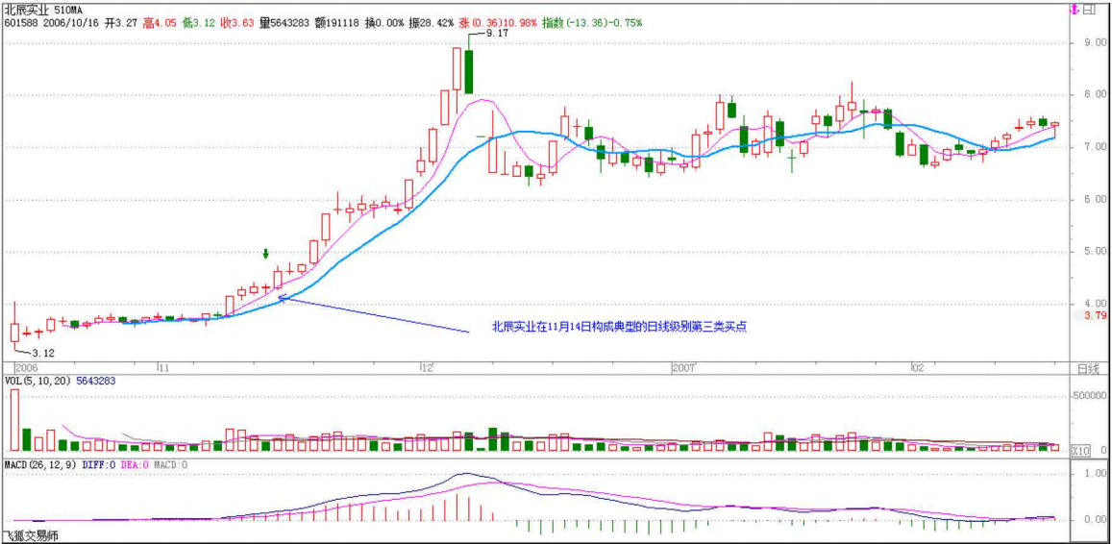Viewport: 1112px width, 544px height.
Task: Open the 日线 period selector
Action: pos(1087,368)
